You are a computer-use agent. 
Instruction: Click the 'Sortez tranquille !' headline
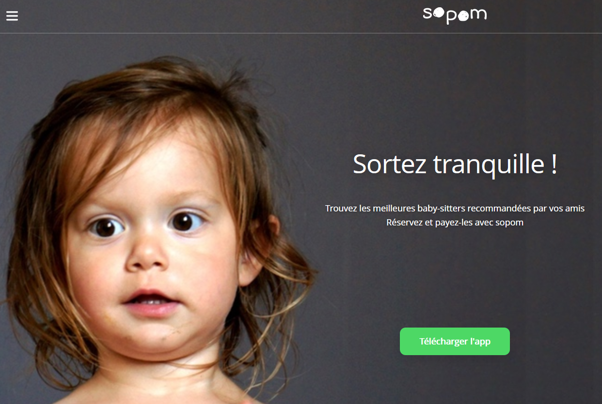pyautogui.click(x=455, y=164)
